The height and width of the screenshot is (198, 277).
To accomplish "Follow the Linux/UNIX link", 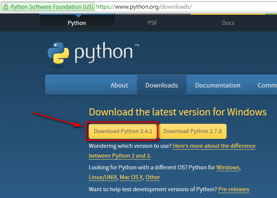I will click(x=103, y=177).
